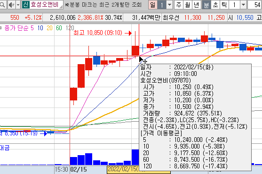Click the small square before the 종가 단순 legend
This screenshot has height=174, width=262.
click(x=1, y=28)
